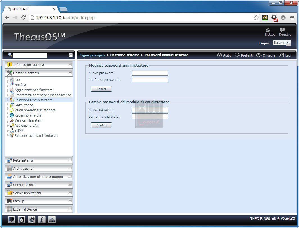
Task: Expand Autenticazione utente e gruppo section
Action: pyautogui.click(x=39, y=177)
